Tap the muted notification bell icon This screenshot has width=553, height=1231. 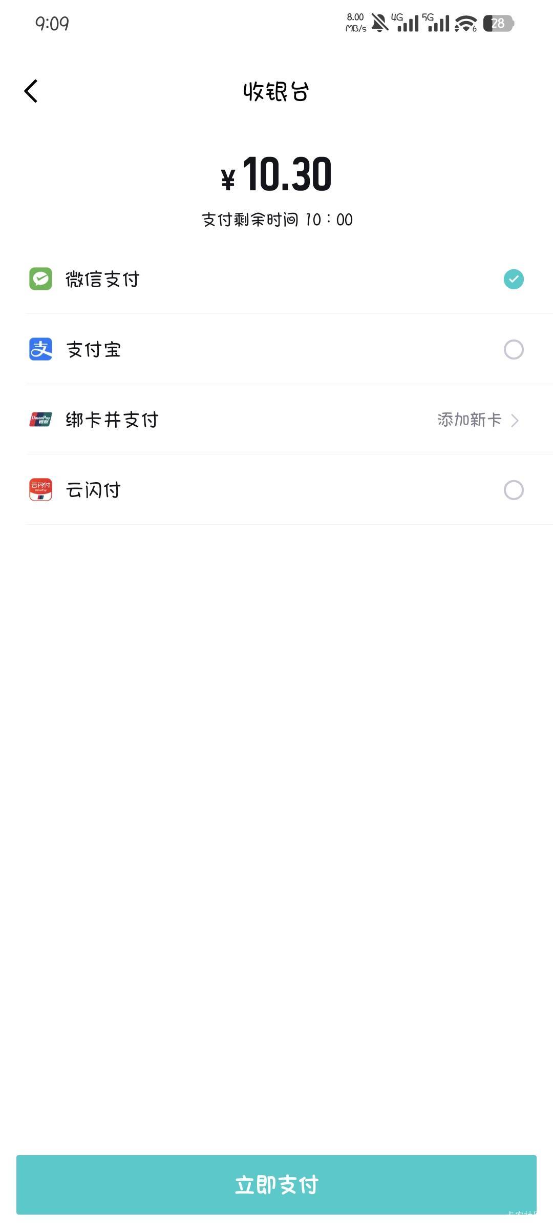[379, 23]
